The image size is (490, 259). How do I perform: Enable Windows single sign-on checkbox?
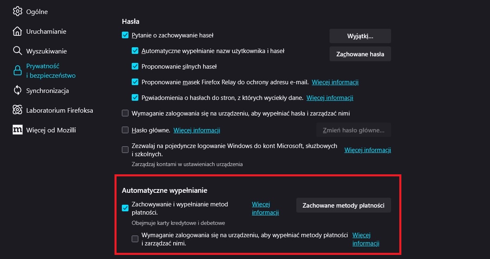click(x=126, y=150)
